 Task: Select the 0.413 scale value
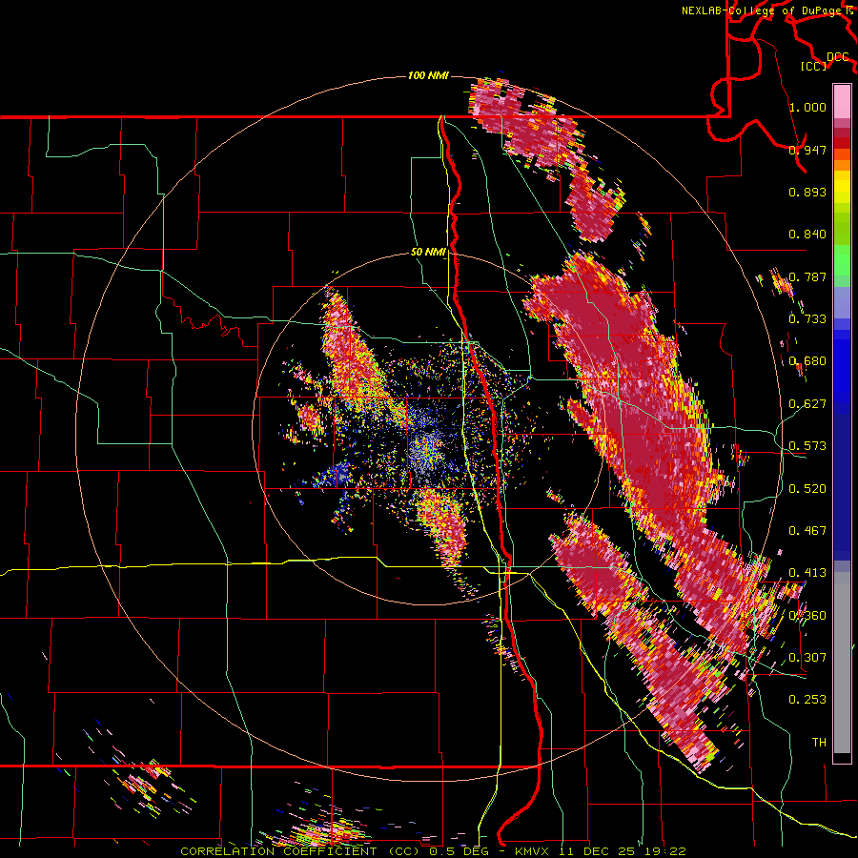click(x=807, y=573)
